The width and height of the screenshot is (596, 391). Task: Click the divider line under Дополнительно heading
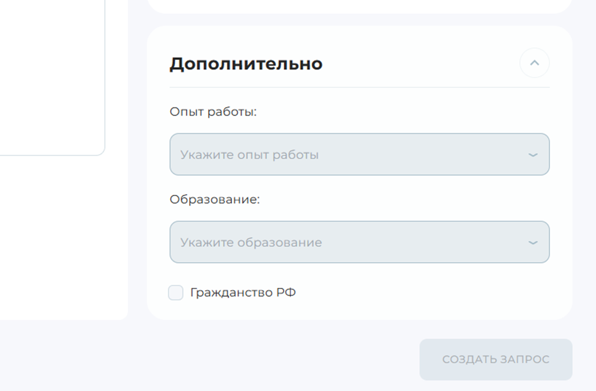pyautogui.click(x=359, y=87)
